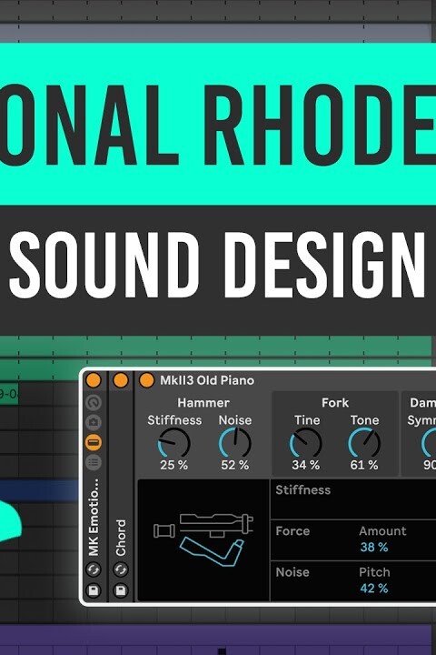Image resolution: width=436 pixels, height=655 pixels.
Task: Hot-swap the Chord device preset
Action: 121,569
